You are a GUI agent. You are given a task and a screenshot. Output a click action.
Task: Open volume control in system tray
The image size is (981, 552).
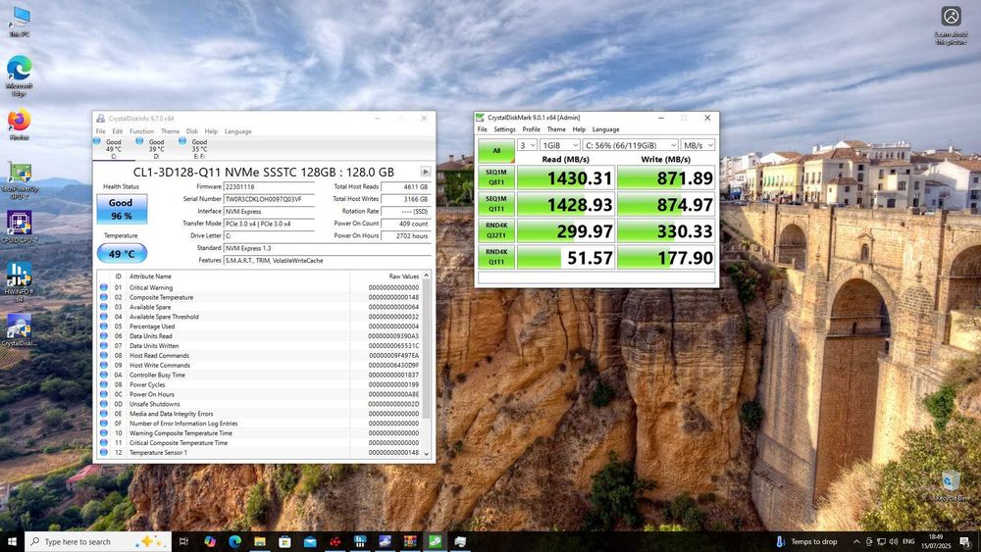[894, 541]
